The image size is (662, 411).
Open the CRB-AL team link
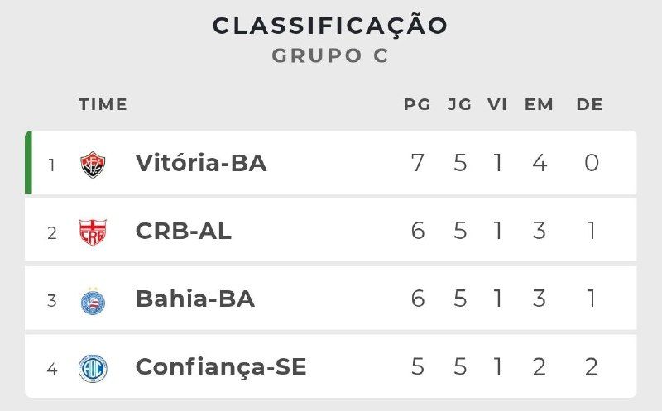(183, 232)
